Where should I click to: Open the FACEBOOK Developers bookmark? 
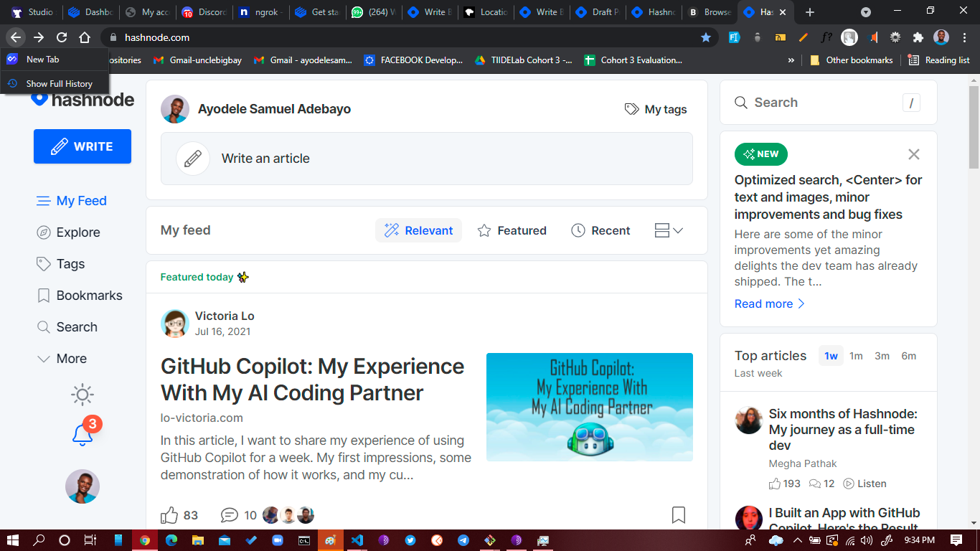coord(413,60)
